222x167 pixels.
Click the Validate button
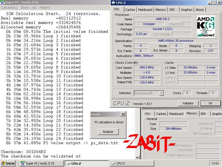coord(188,103)
